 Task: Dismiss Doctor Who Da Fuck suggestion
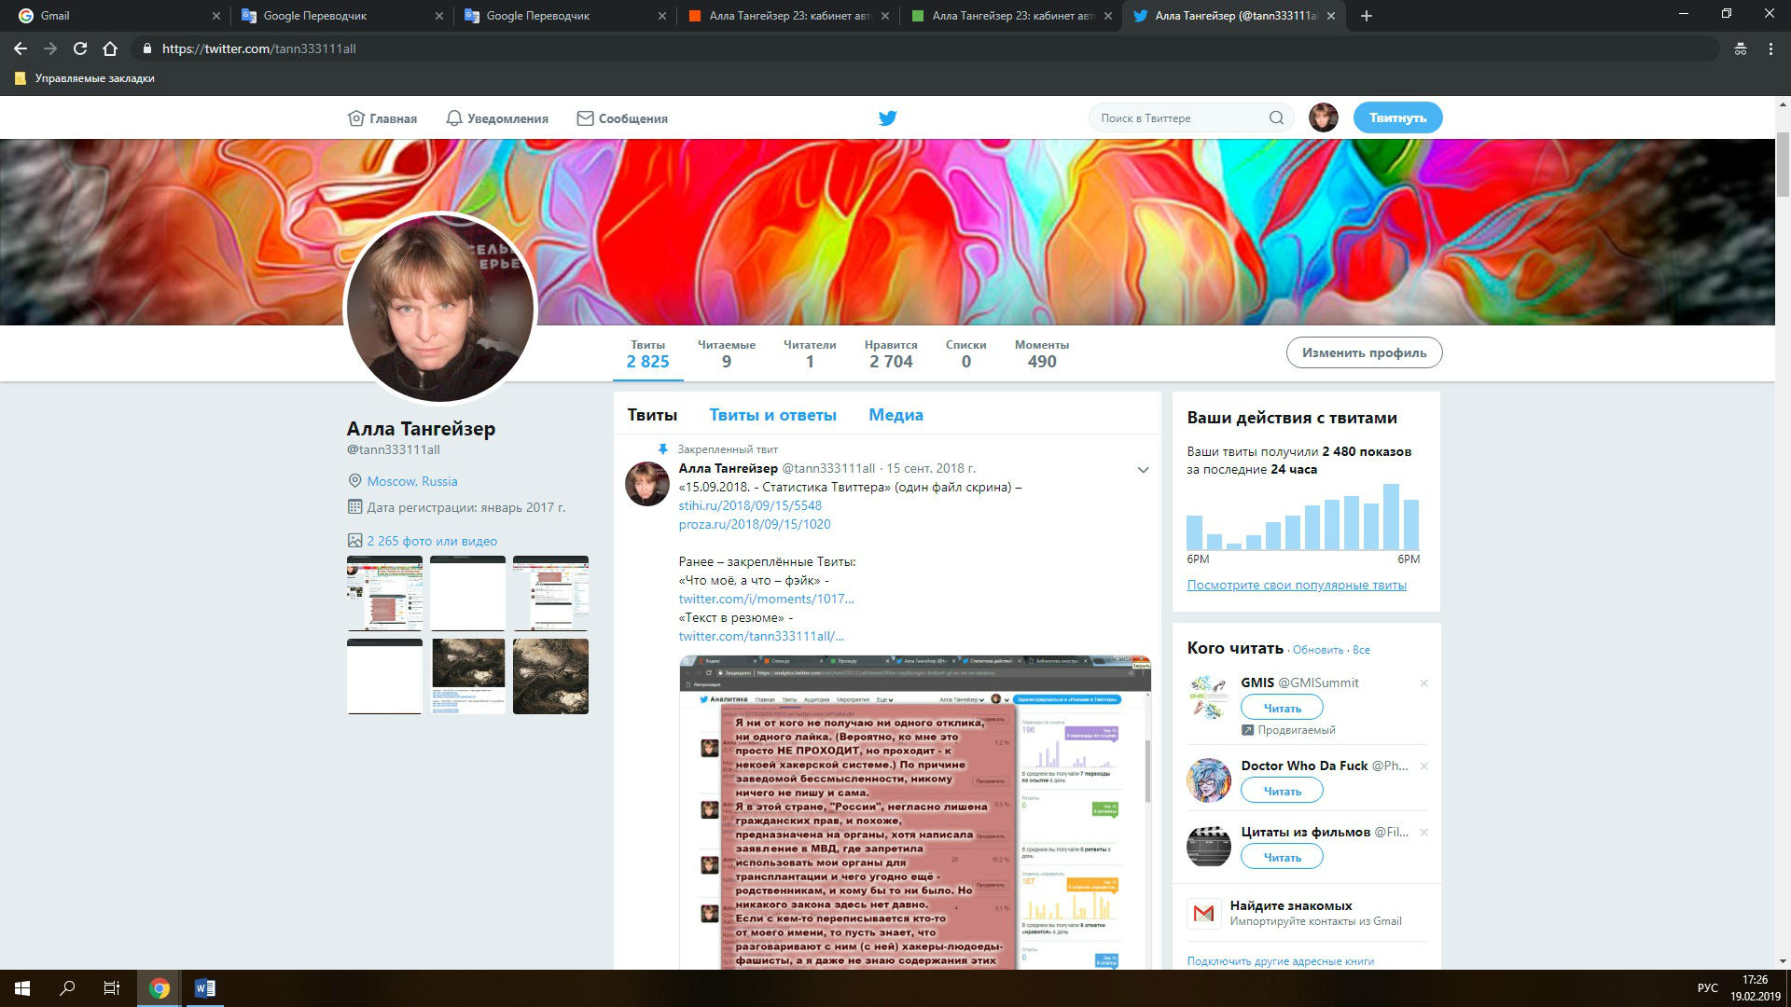tap(1423, 766)
